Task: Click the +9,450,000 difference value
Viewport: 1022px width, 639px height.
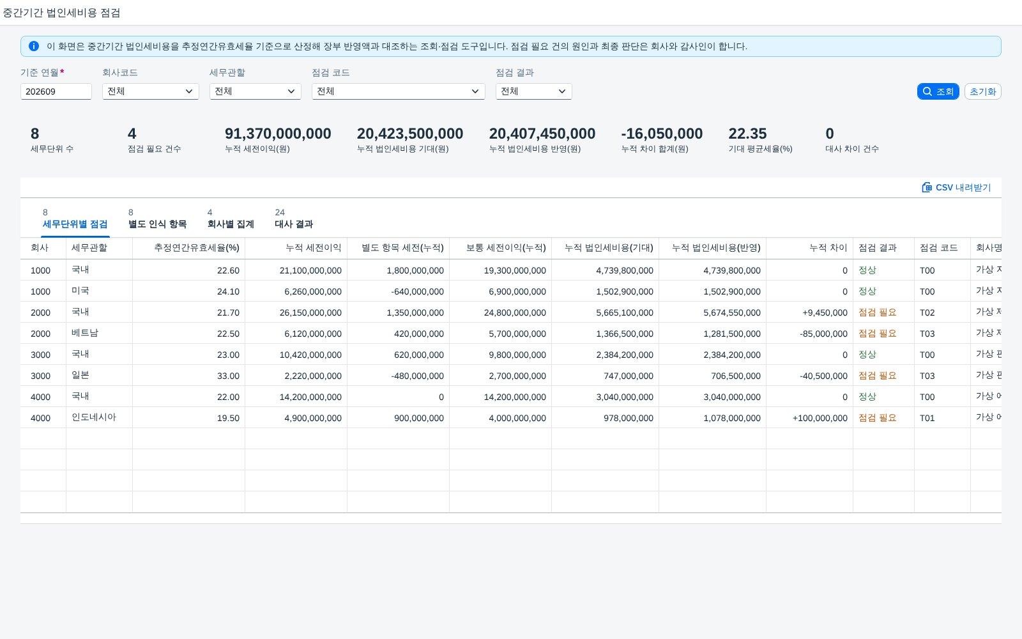Action: pos(825,312)
